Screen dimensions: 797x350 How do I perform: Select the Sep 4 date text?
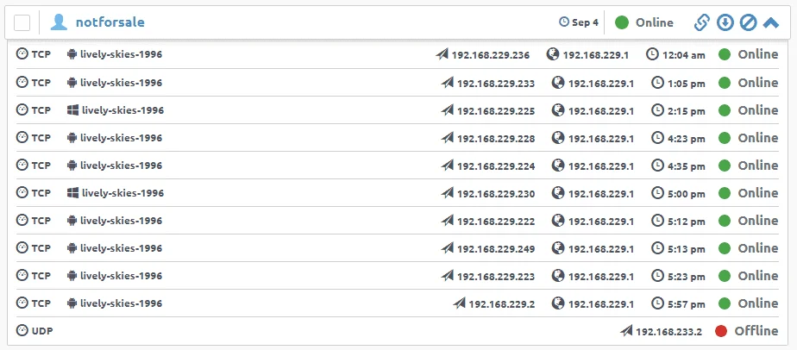(x=585, y=23)
